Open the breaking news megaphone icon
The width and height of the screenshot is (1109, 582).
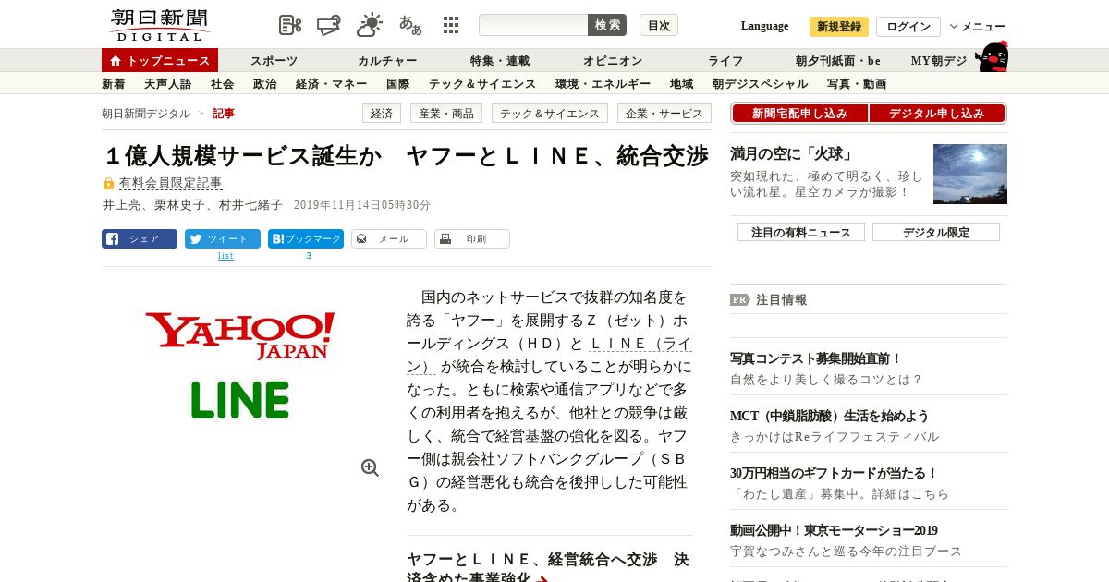330,25
